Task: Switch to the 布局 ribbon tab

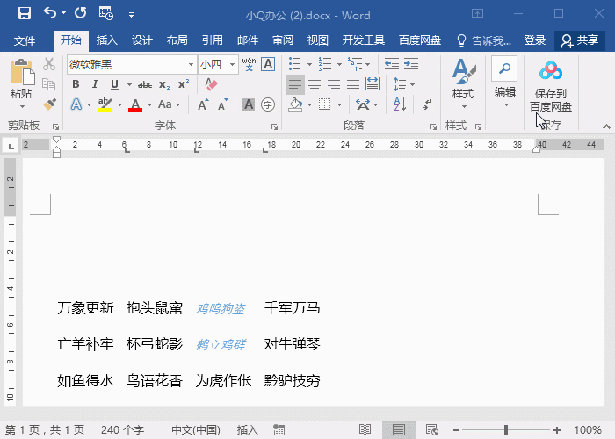Action: tap(177, 40)
